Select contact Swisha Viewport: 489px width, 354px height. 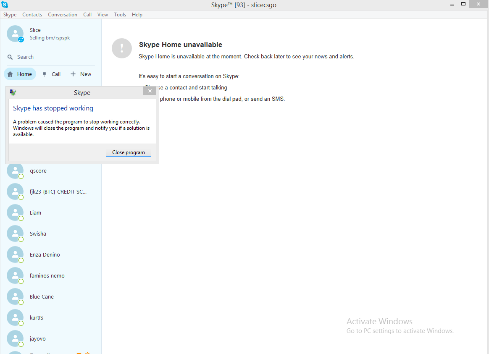pyautogui.click(x=51, y=234)
